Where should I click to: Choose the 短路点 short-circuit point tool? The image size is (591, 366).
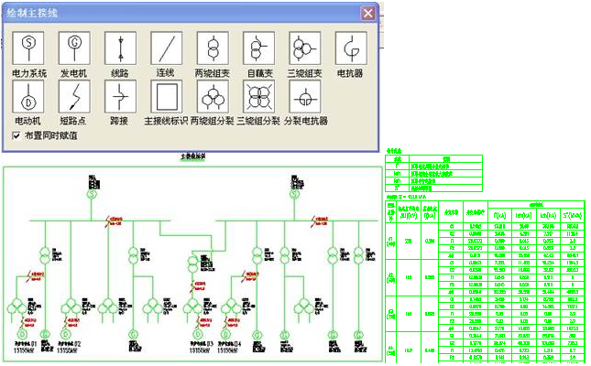tap(74, 96)
